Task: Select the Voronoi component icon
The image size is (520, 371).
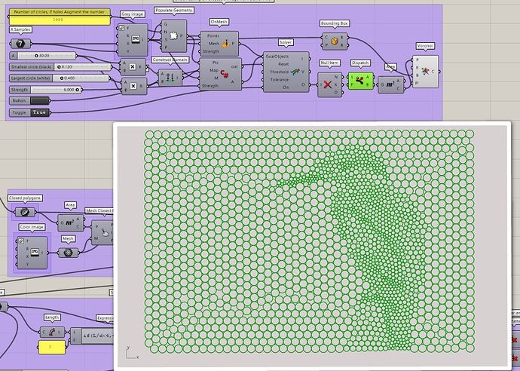Action: click(425, 71)
